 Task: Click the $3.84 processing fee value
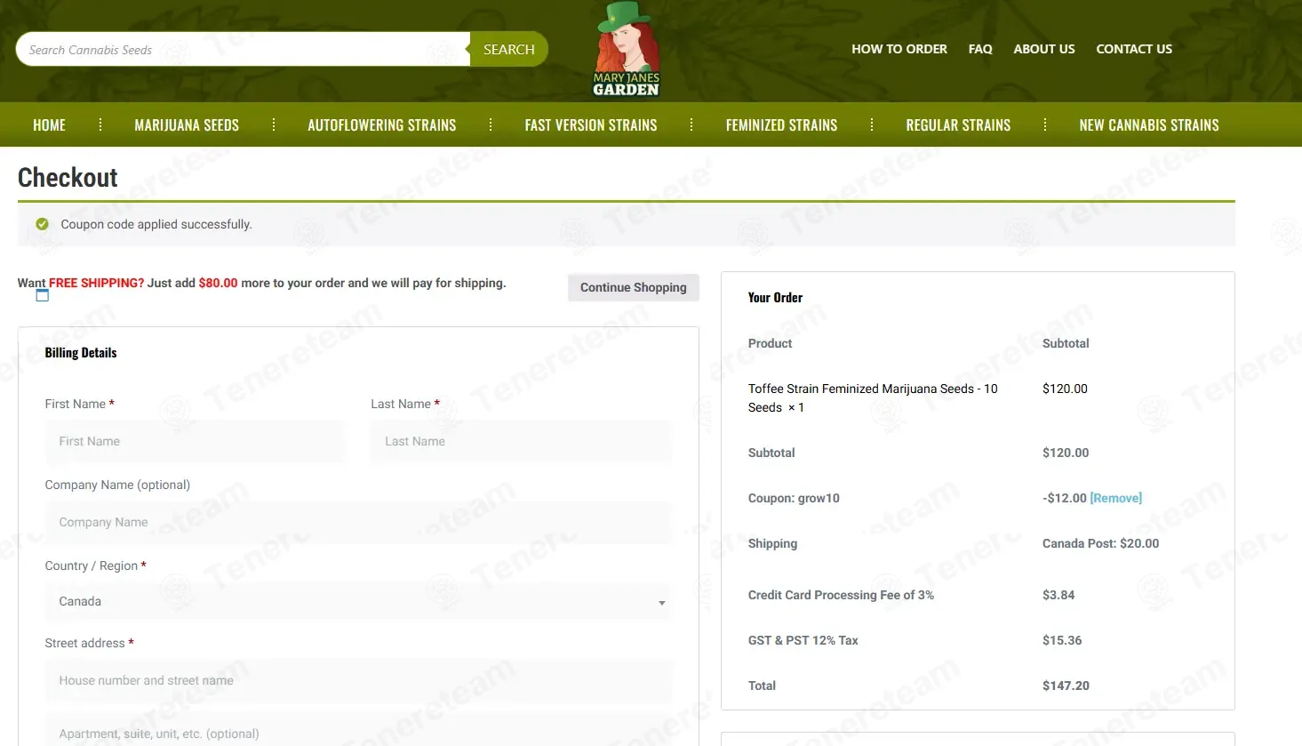pos(1058,595)
